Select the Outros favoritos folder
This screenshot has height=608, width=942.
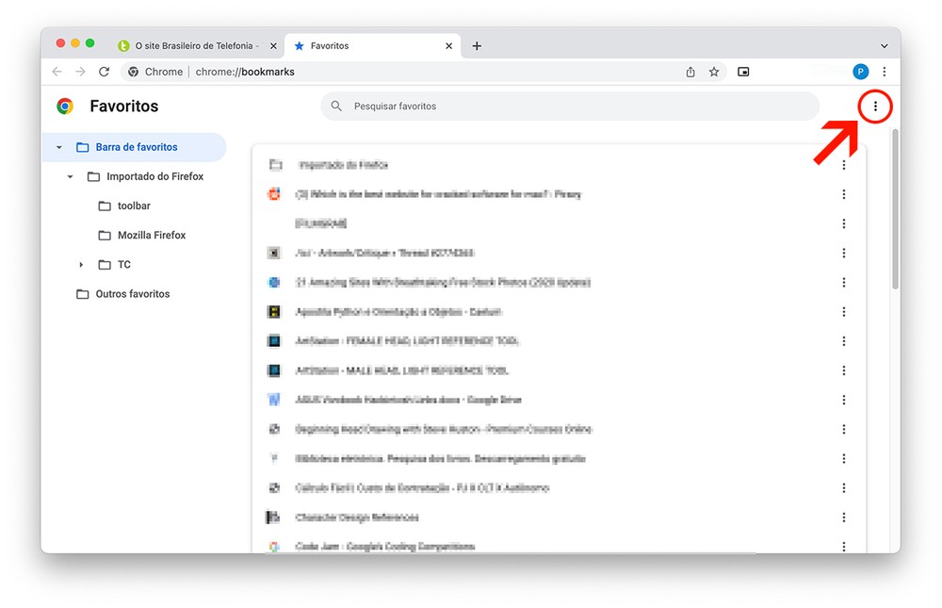pyautogui.click(x=132, y=294)
